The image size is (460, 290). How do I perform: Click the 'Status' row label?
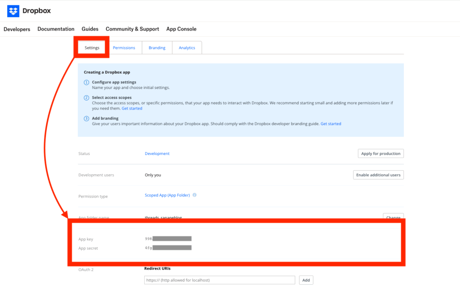coord(84,154)
